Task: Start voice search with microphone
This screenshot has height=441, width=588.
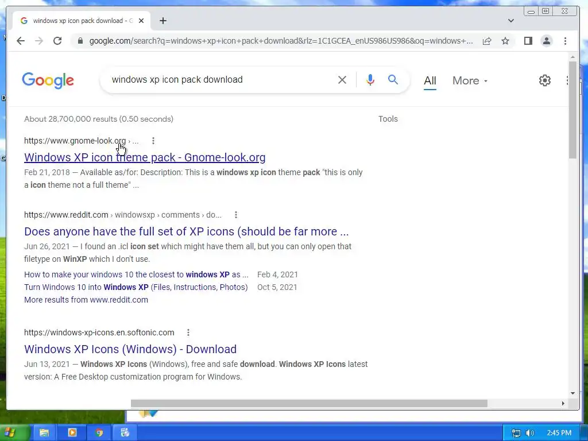Action: (370, 80)
